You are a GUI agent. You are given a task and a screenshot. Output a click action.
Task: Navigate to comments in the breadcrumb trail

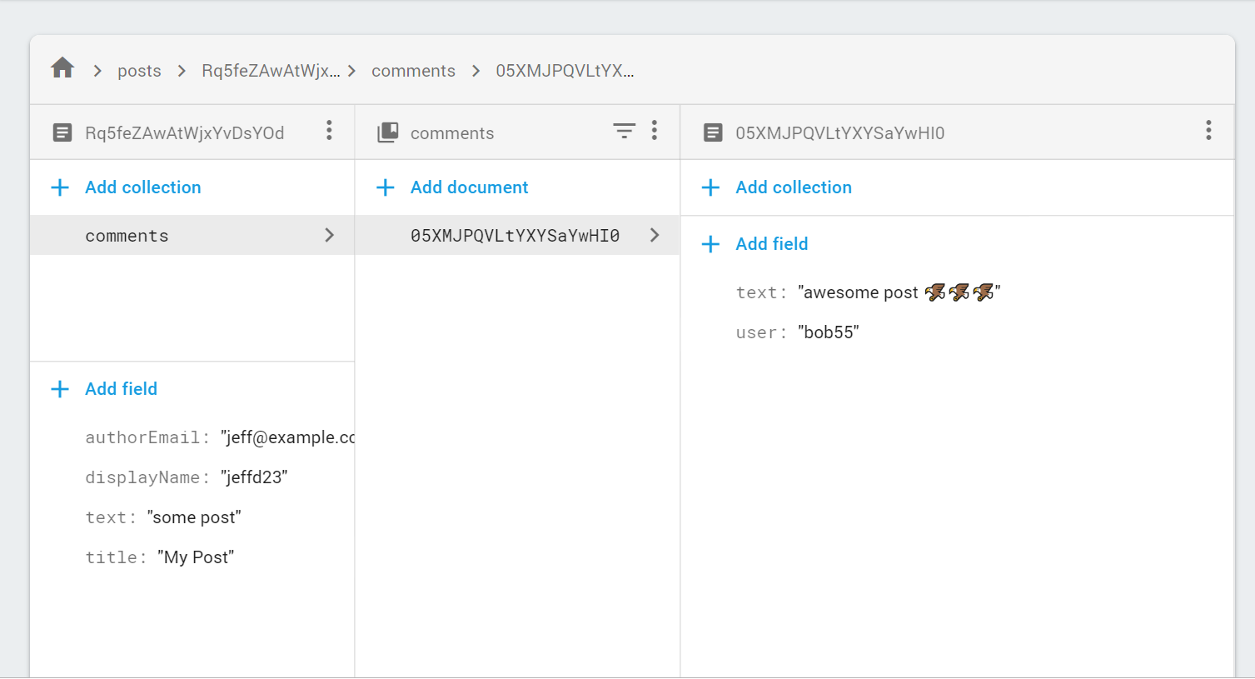(x=413, y=71)
